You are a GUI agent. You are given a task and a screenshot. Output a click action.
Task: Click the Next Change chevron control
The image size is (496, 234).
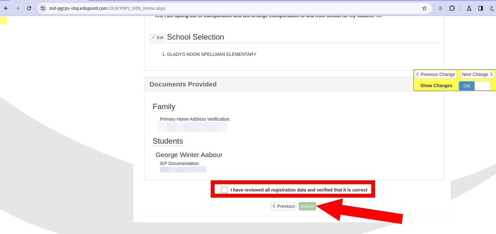click(x=477, y=74)
